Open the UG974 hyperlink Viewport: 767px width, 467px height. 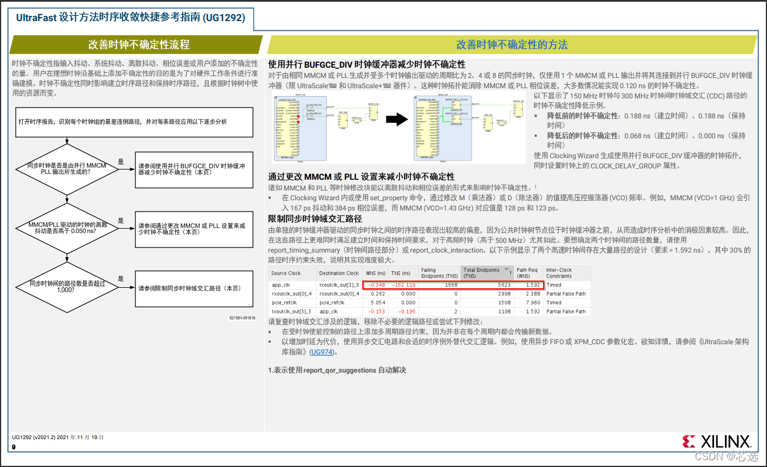[x=321, y=352]
